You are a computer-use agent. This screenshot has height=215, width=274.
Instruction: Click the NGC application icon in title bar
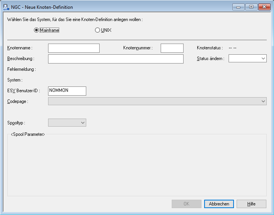pyautogui.click(x=6, y=7)
